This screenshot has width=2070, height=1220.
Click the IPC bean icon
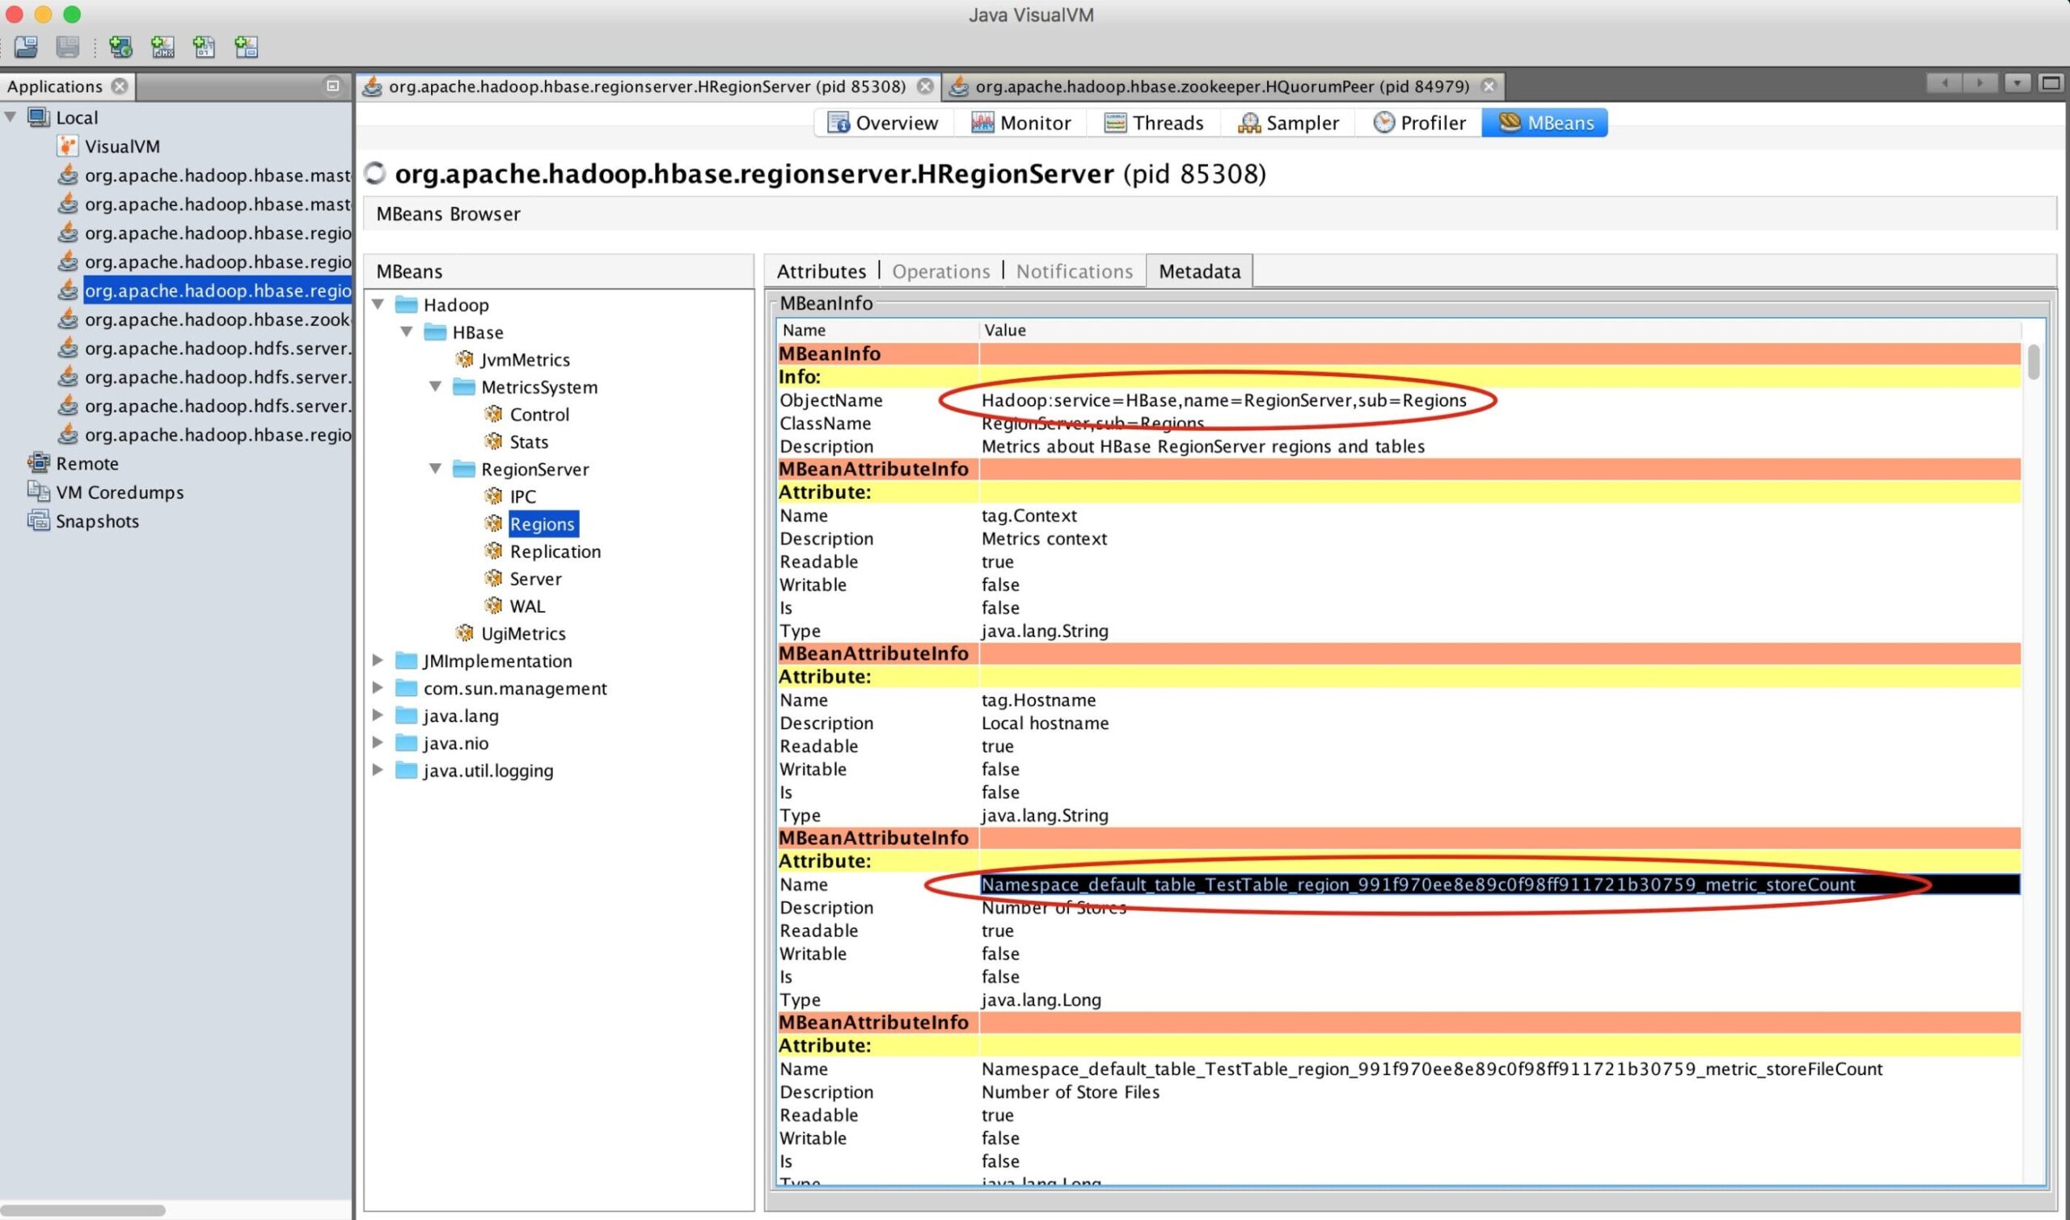tap(493, 496)
